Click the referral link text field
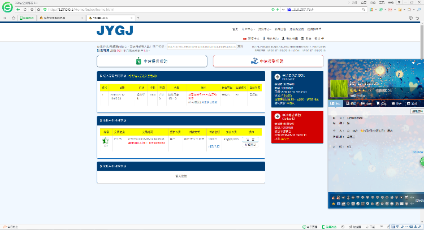 click(201, 46)
